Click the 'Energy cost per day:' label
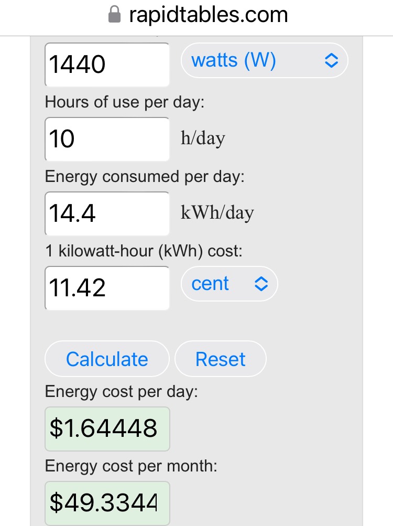Screen dimensions: 393x526 (122, 391)
